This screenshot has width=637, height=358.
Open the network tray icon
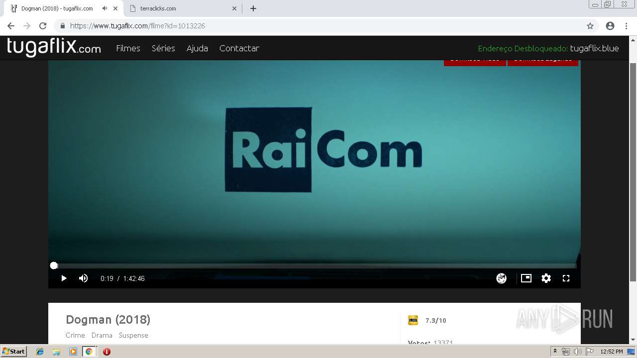click(x=565, y=352)
